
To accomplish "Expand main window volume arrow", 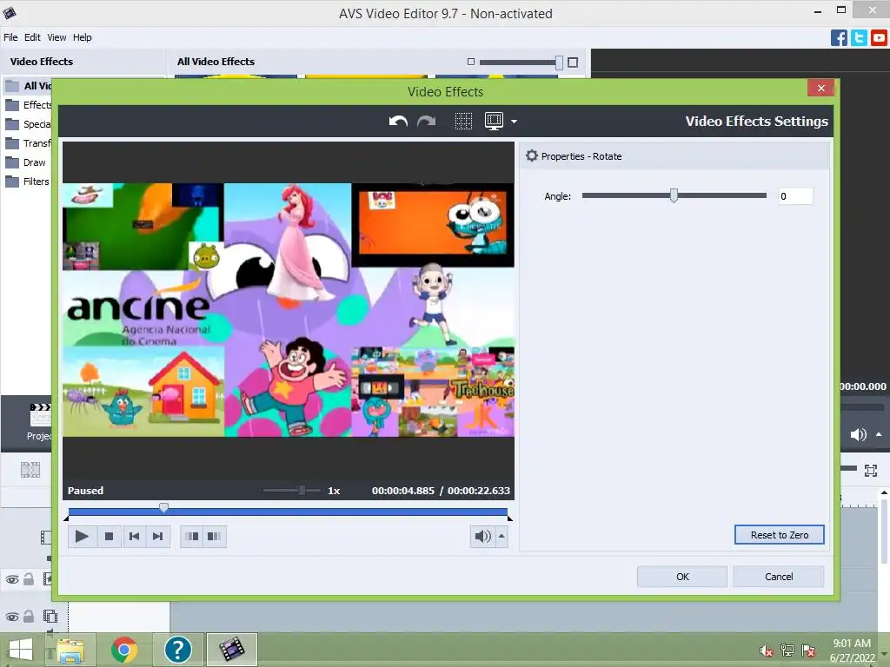I will coord(879,434).
